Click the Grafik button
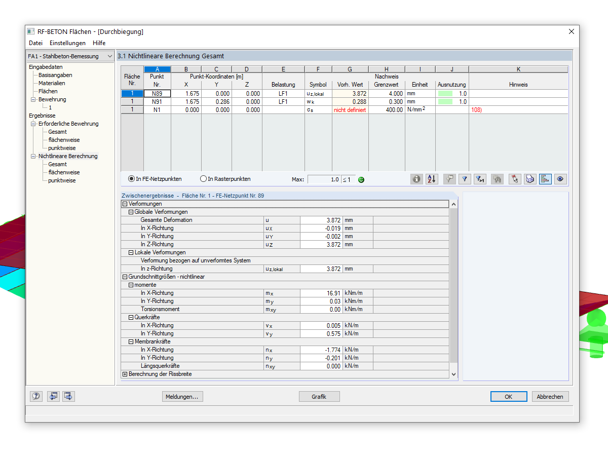This screenshot has height=456, width=608. 319,397
